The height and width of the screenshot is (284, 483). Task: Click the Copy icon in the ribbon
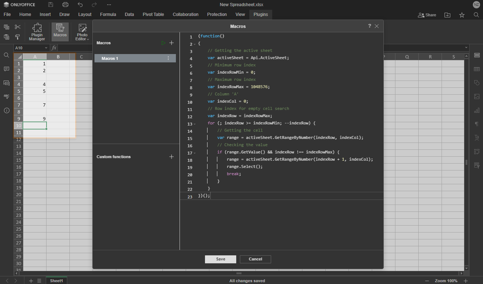(7, 27)
